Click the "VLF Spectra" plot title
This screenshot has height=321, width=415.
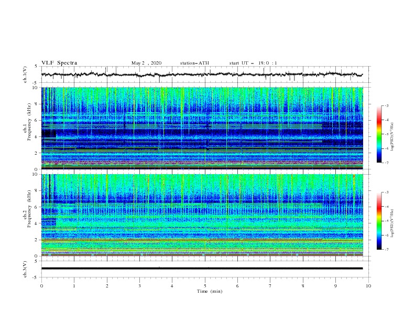pos(59,63)
